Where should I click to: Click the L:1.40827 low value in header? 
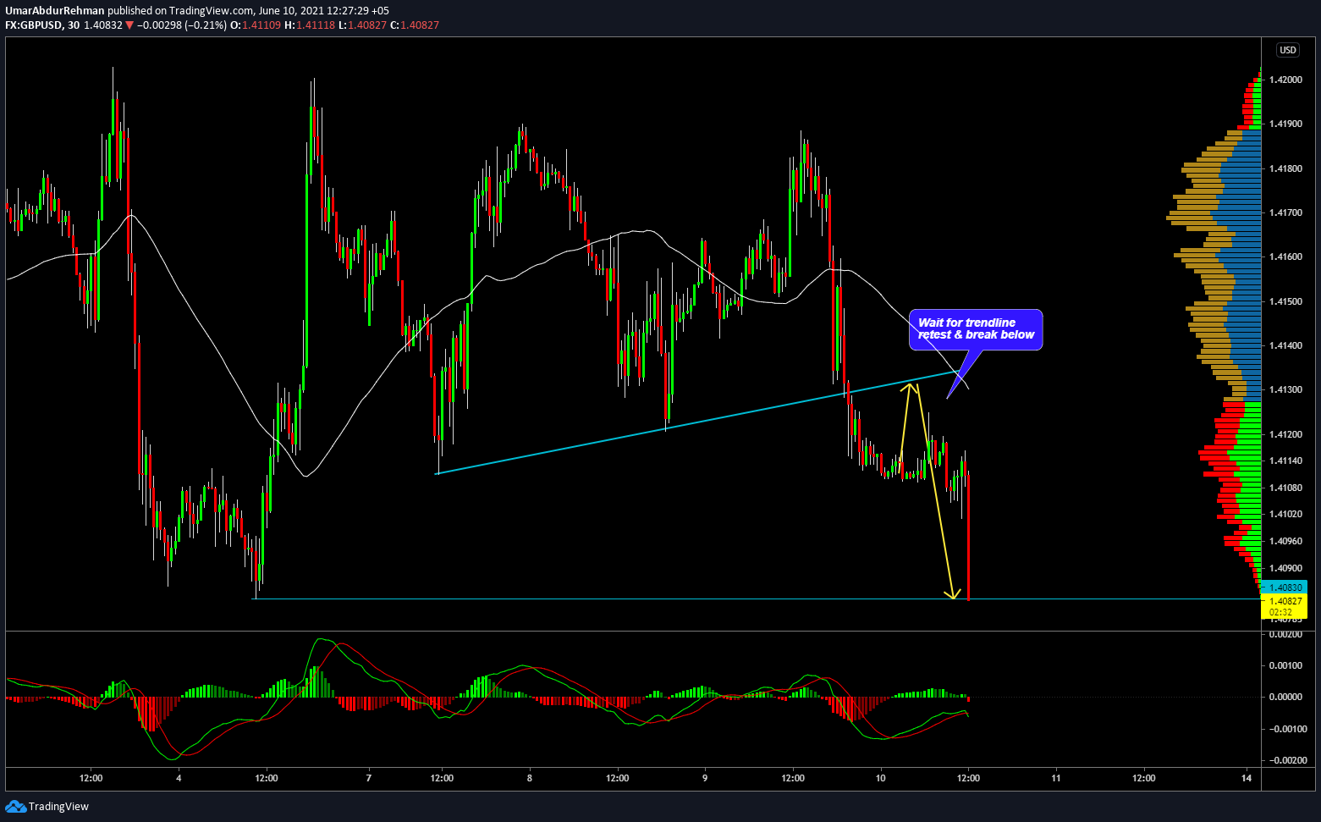point(362,25)
